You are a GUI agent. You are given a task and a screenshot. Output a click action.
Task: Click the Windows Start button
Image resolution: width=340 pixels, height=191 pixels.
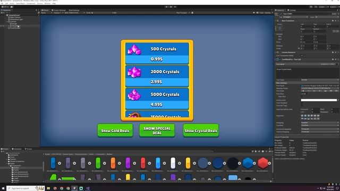point(3,188)
